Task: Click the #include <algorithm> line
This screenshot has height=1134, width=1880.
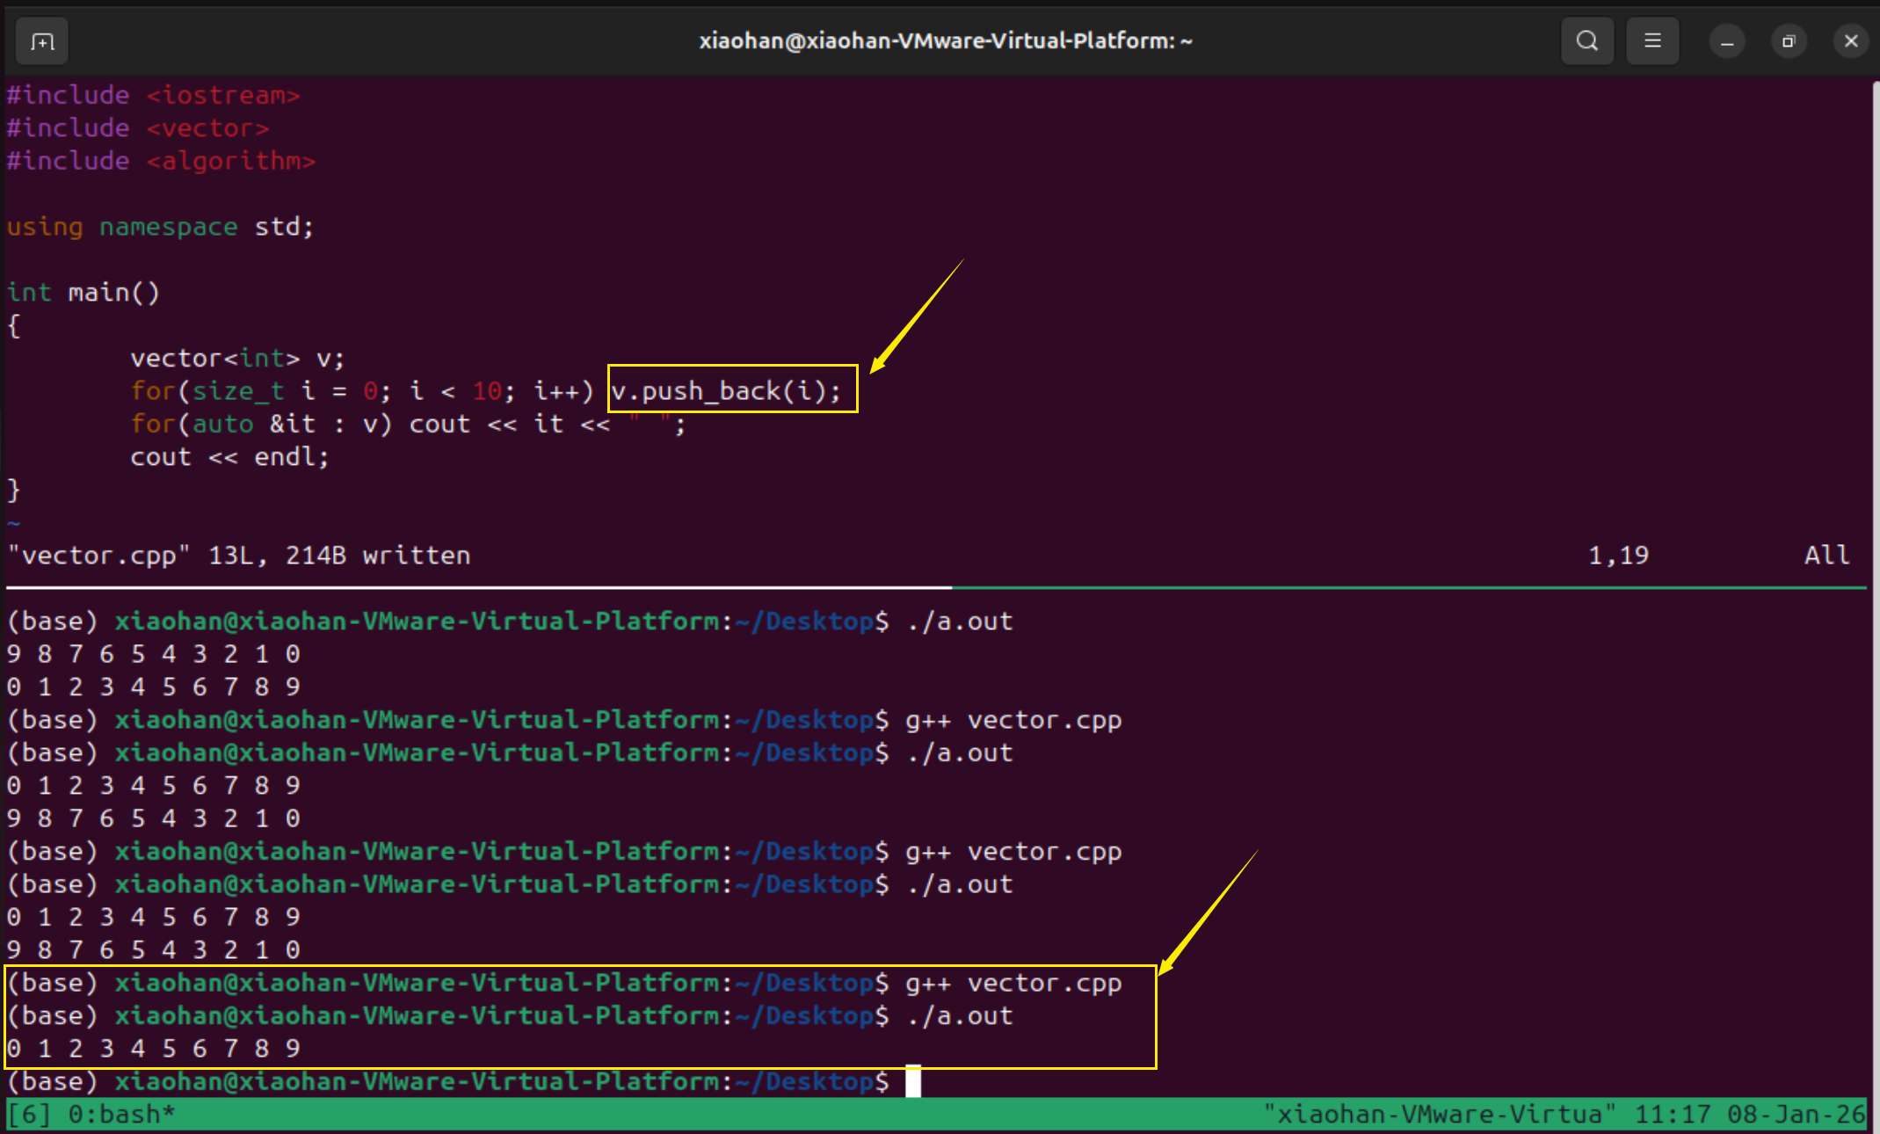Action: (x=161, y=161)
